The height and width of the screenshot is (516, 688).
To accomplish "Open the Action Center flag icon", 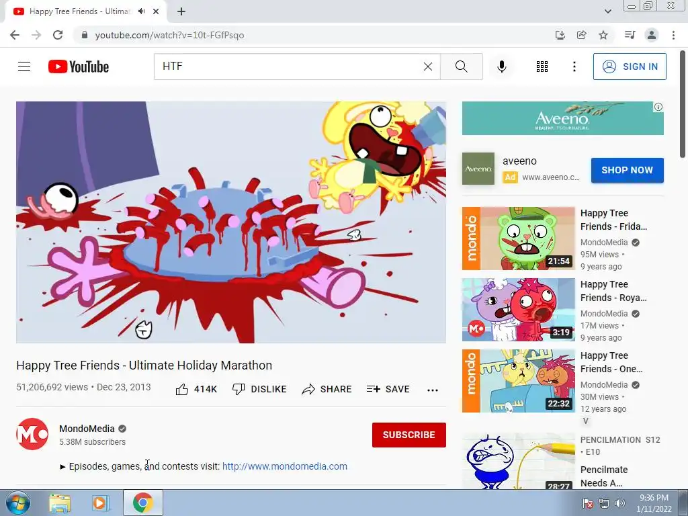I will [587, 503].
